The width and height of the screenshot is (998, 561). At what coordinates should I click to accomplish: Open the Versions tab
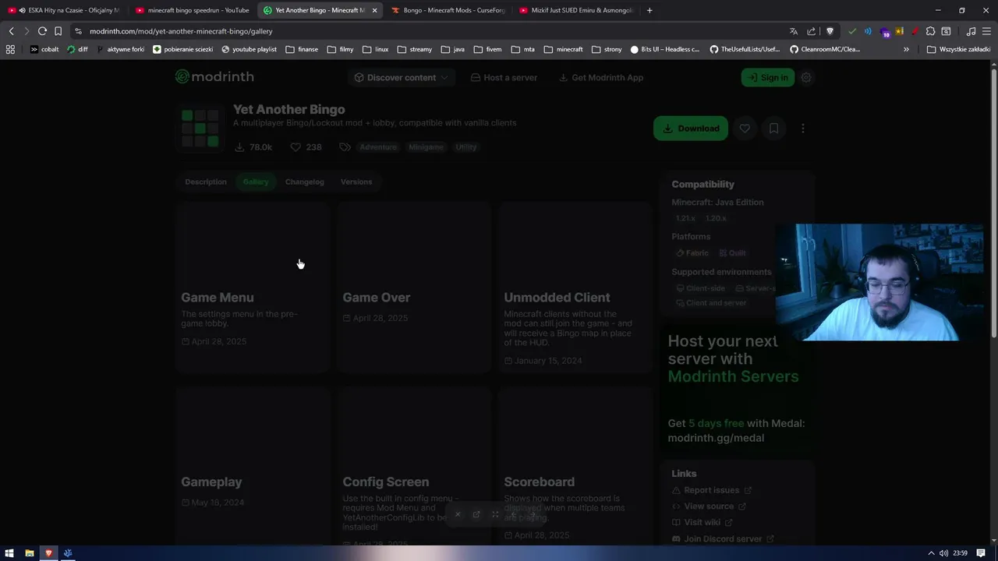pyautogui.click(x=356, y=182)
